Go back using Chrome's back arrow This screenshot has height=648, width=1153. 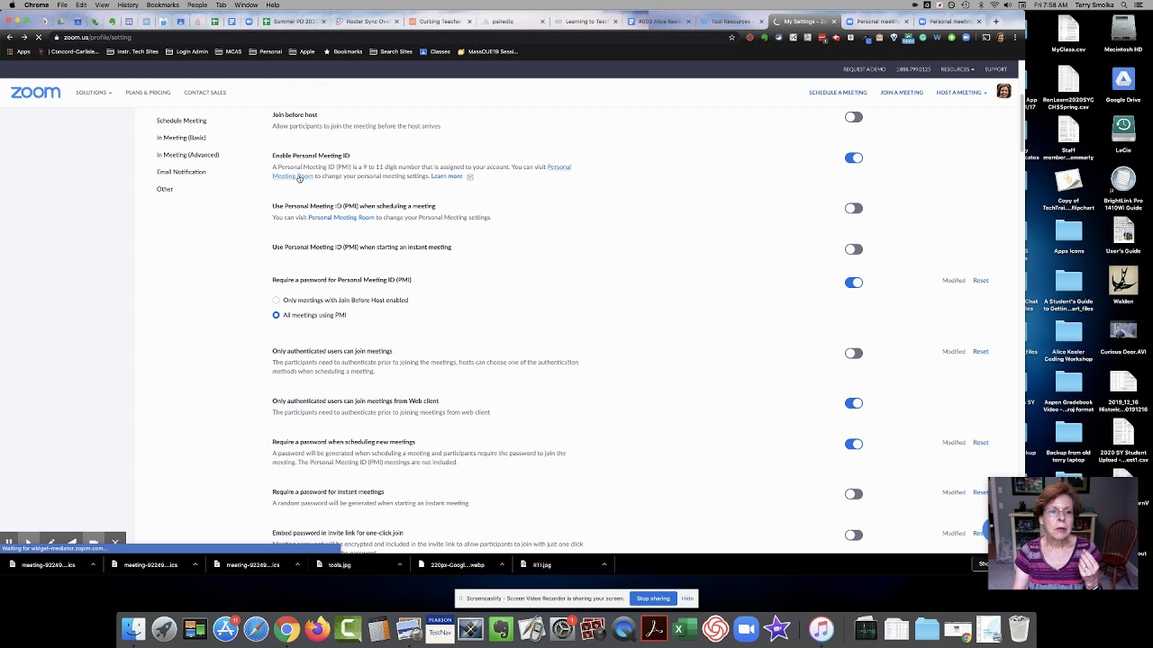coord(9,37)
